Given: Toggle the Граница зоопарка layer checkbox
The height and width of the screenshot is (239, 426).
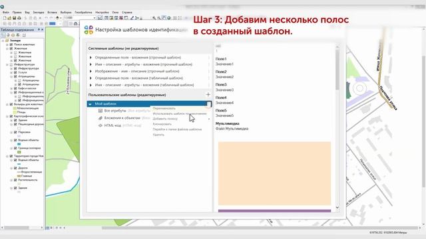Looking at the screenshot, I should pyautogui.click(x=15, y=148).
